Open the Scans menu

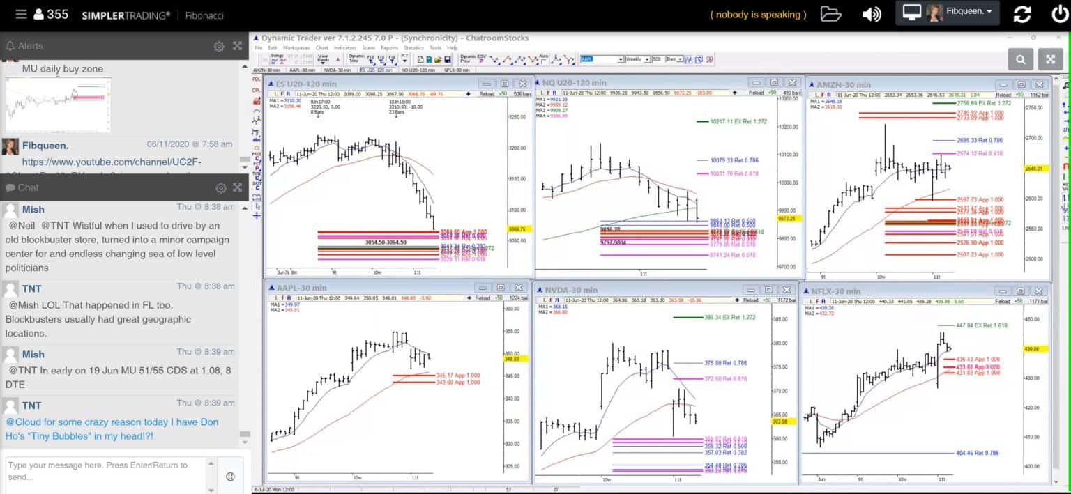pyautogui.click(x=368, y=48)
